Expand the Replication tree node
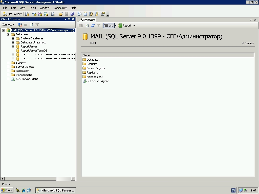 [8, 71]
